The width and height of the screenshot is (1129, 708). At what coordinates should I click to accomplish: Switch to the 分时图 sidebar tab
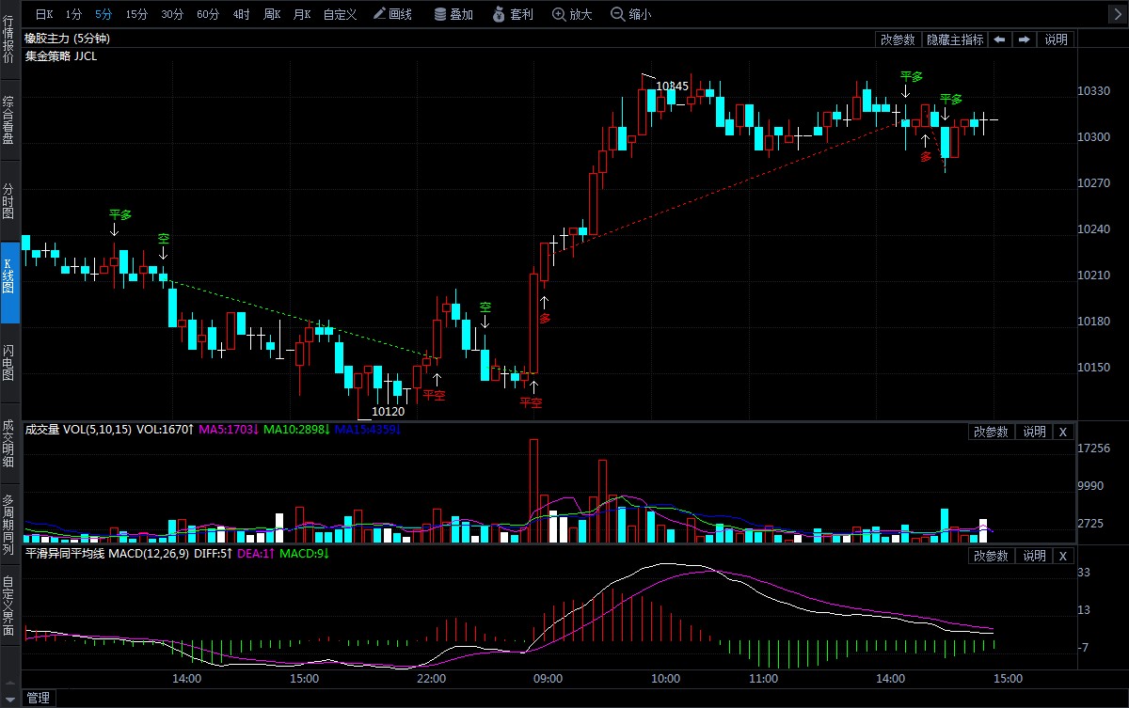click(x=8, y=201)
